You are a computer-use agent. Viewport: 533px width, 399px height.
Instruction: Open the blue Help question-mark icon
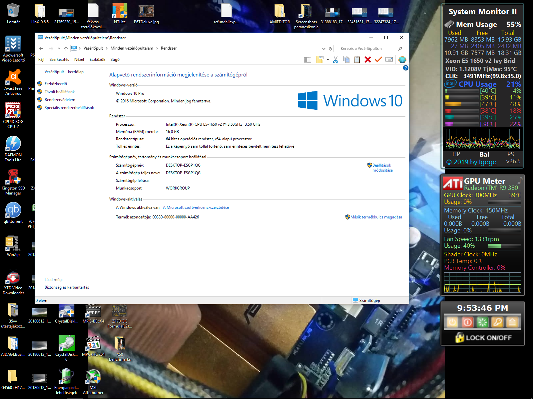click(405, 68)
